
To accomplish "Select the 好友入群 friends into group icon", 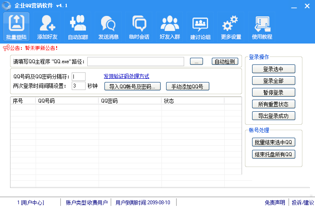I will tap(170, 27).
